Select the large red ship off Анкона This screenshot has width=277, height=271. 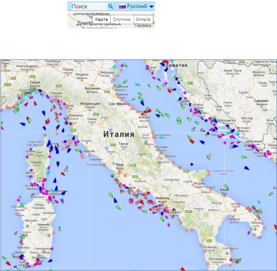pyautogui.click(x=148, y=111)
